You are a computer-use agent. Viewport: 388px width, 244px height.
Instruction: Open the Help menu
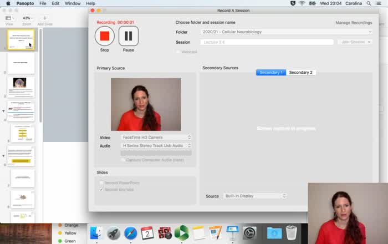coord(90,3)
